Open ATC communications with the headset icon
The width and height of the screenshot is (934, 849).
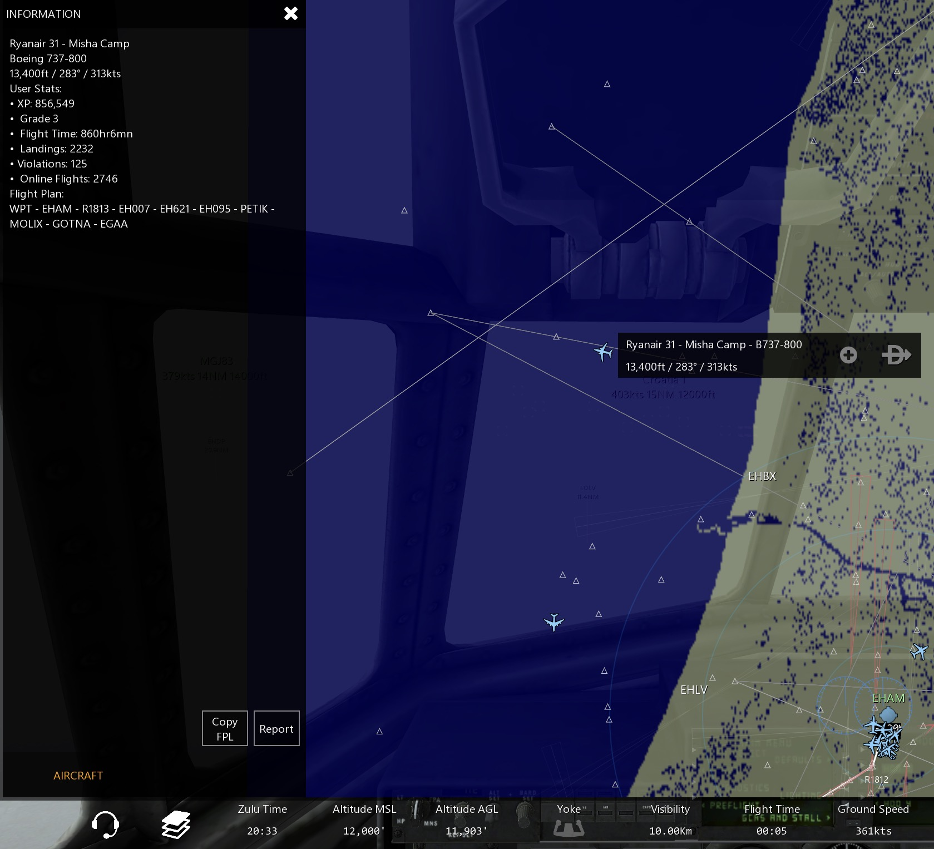click(105, 824)
